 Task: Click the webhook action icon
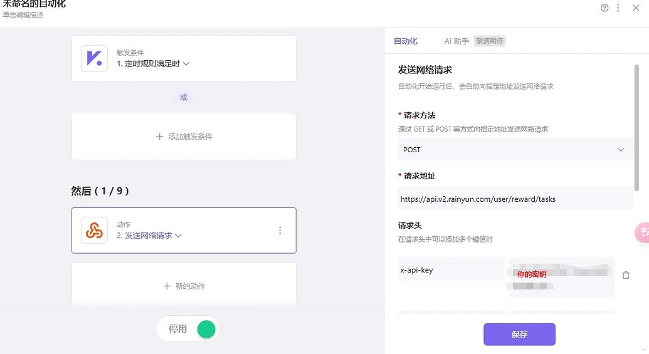(94, 231)
